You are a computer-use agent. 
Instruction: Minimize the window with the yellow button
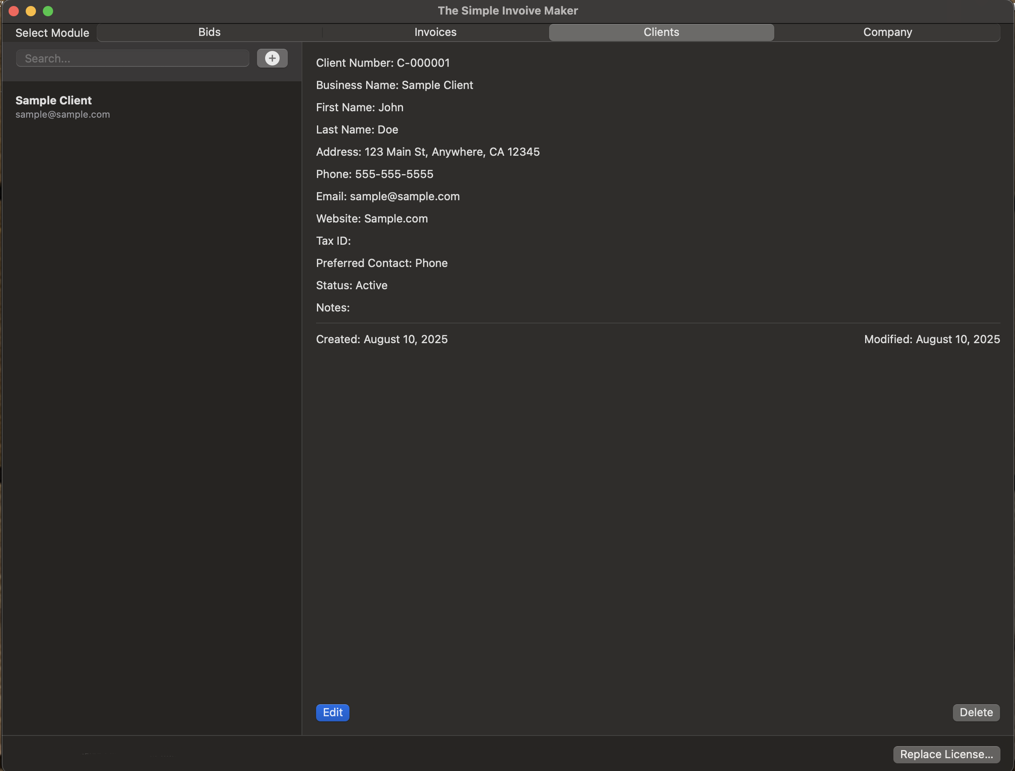[31, 11]
